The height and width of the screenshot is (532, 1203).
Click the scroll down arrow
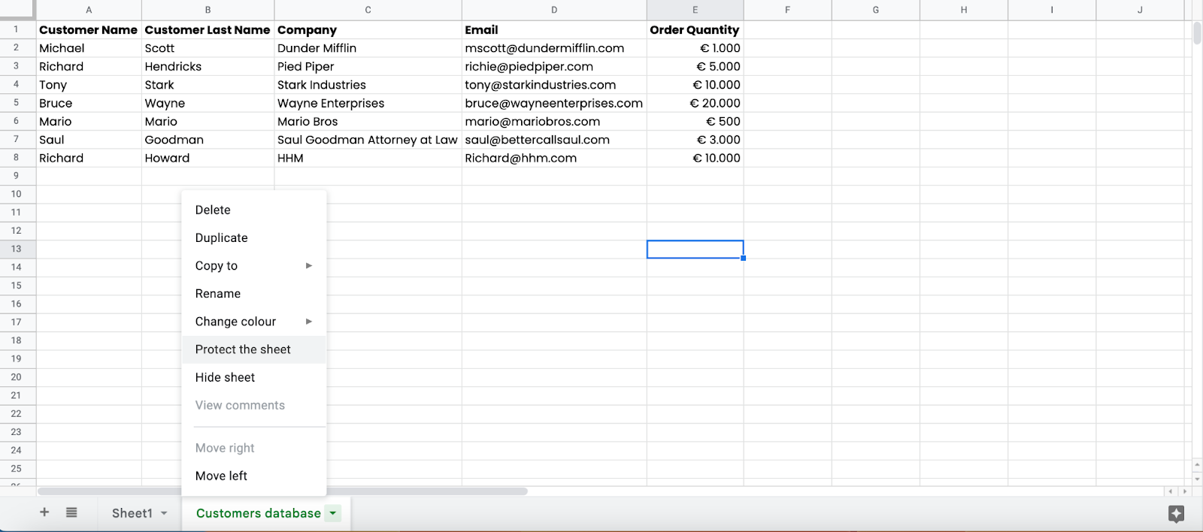[1197, 479]
